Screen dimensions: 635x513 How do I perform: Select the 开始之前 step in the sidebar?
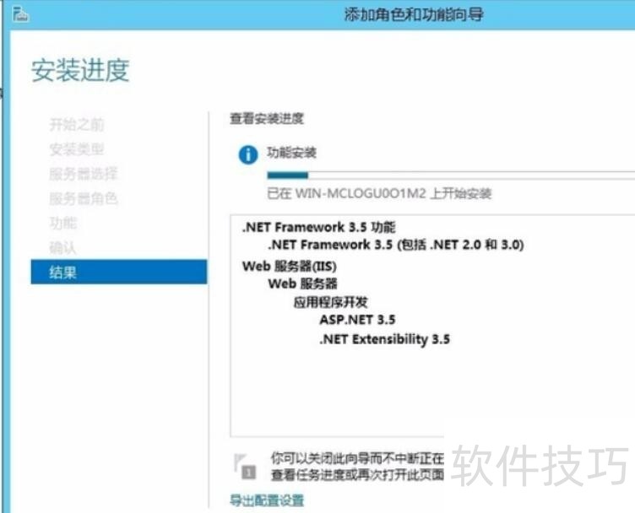tap(77, 124)
